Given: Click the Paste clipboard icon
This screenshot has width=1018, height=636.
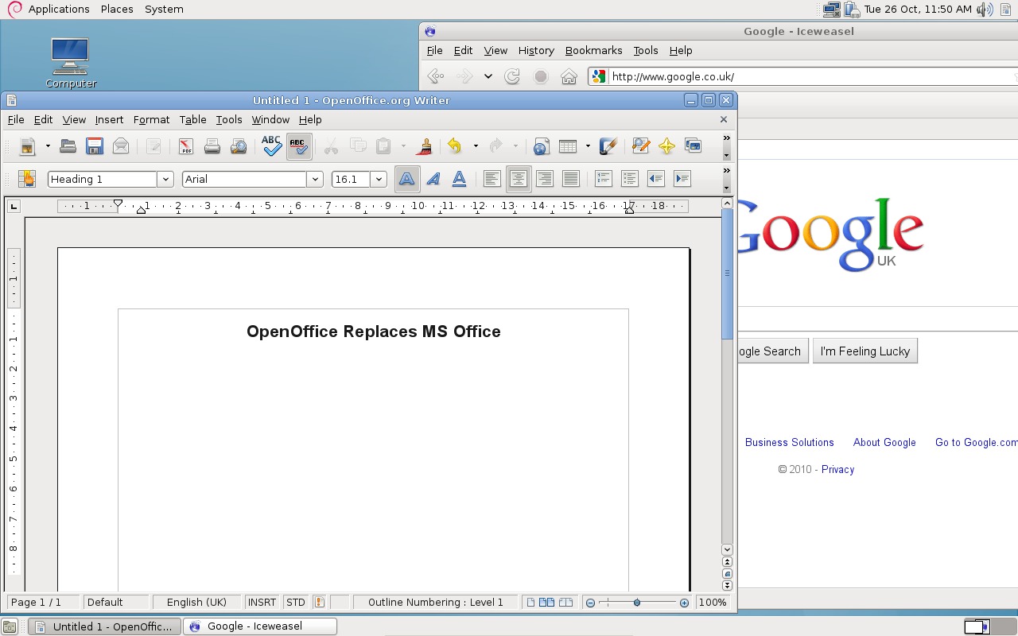Looking at the screenshot, I should coord(383,146).
